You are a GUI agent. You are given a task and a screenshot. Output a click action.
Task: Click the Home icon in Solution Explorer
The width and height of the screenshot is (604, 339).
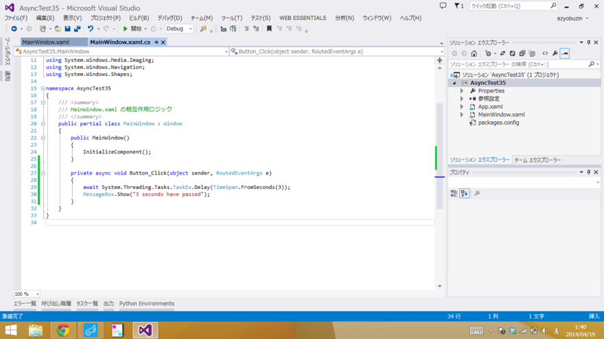(x=474, y=53)
